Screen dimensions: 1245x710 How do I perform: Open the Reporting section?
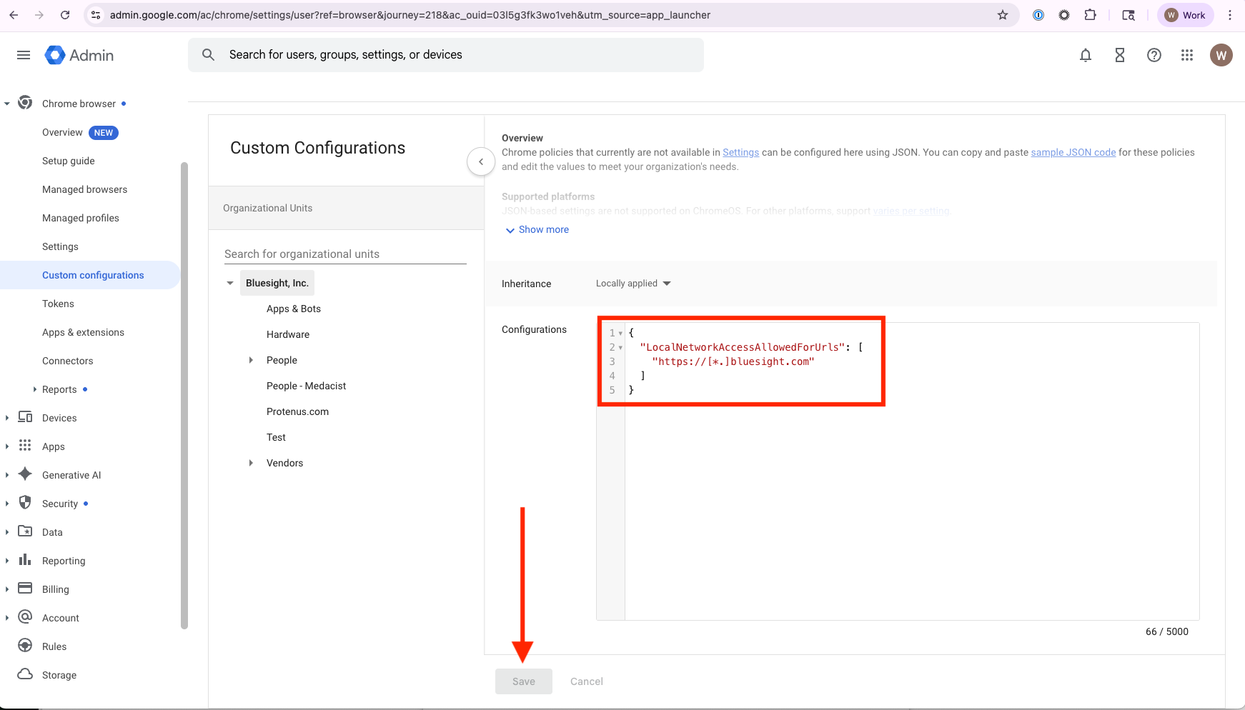point(64,561)
